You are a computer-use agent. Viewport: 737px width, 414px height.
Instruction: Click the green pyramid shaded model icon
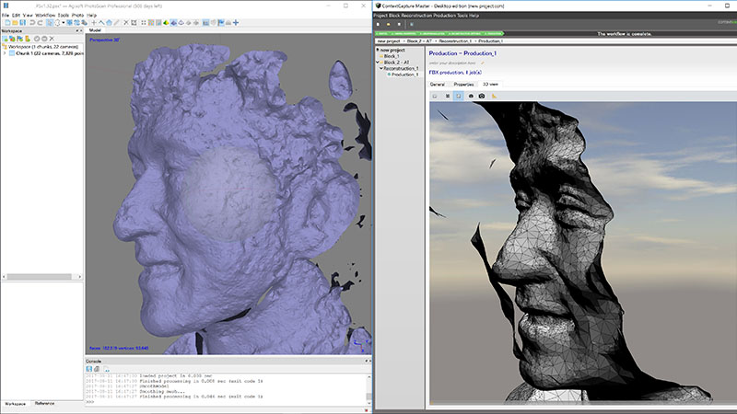pyautogui.click(x=166, y=22)
